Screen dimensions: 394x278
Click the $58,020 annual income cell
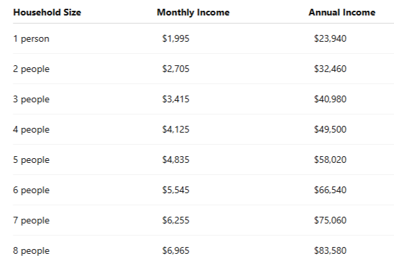point(330,160)
